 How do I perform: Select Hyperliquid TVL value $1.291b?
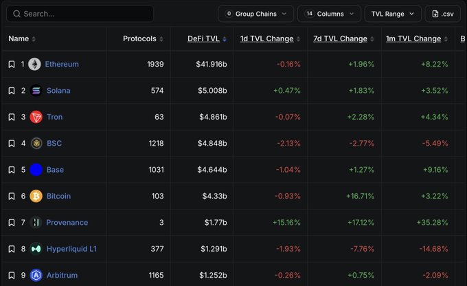click(x=214, y=249)
